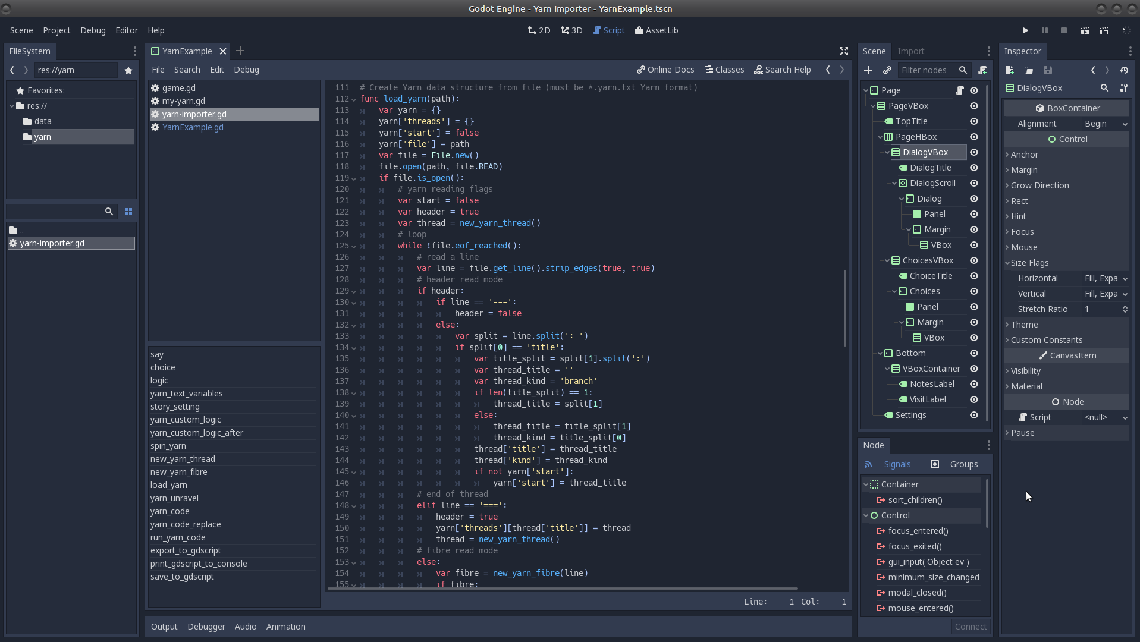1140x642 pixels.
Task: Save resource disk icon in Inspector
Action: [1048, 70]
